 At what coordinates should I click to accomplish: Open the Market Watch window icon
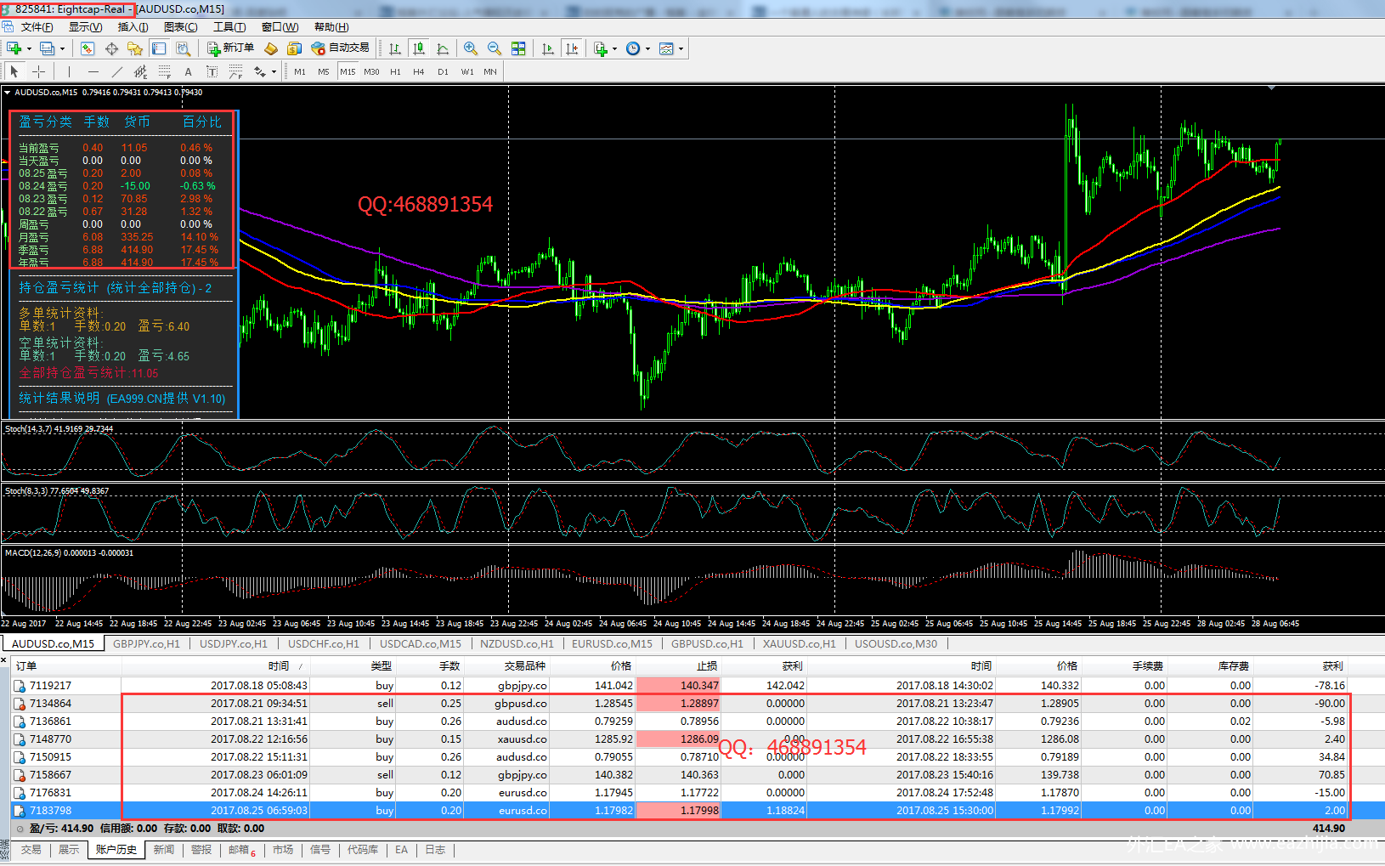pos(88,48)
